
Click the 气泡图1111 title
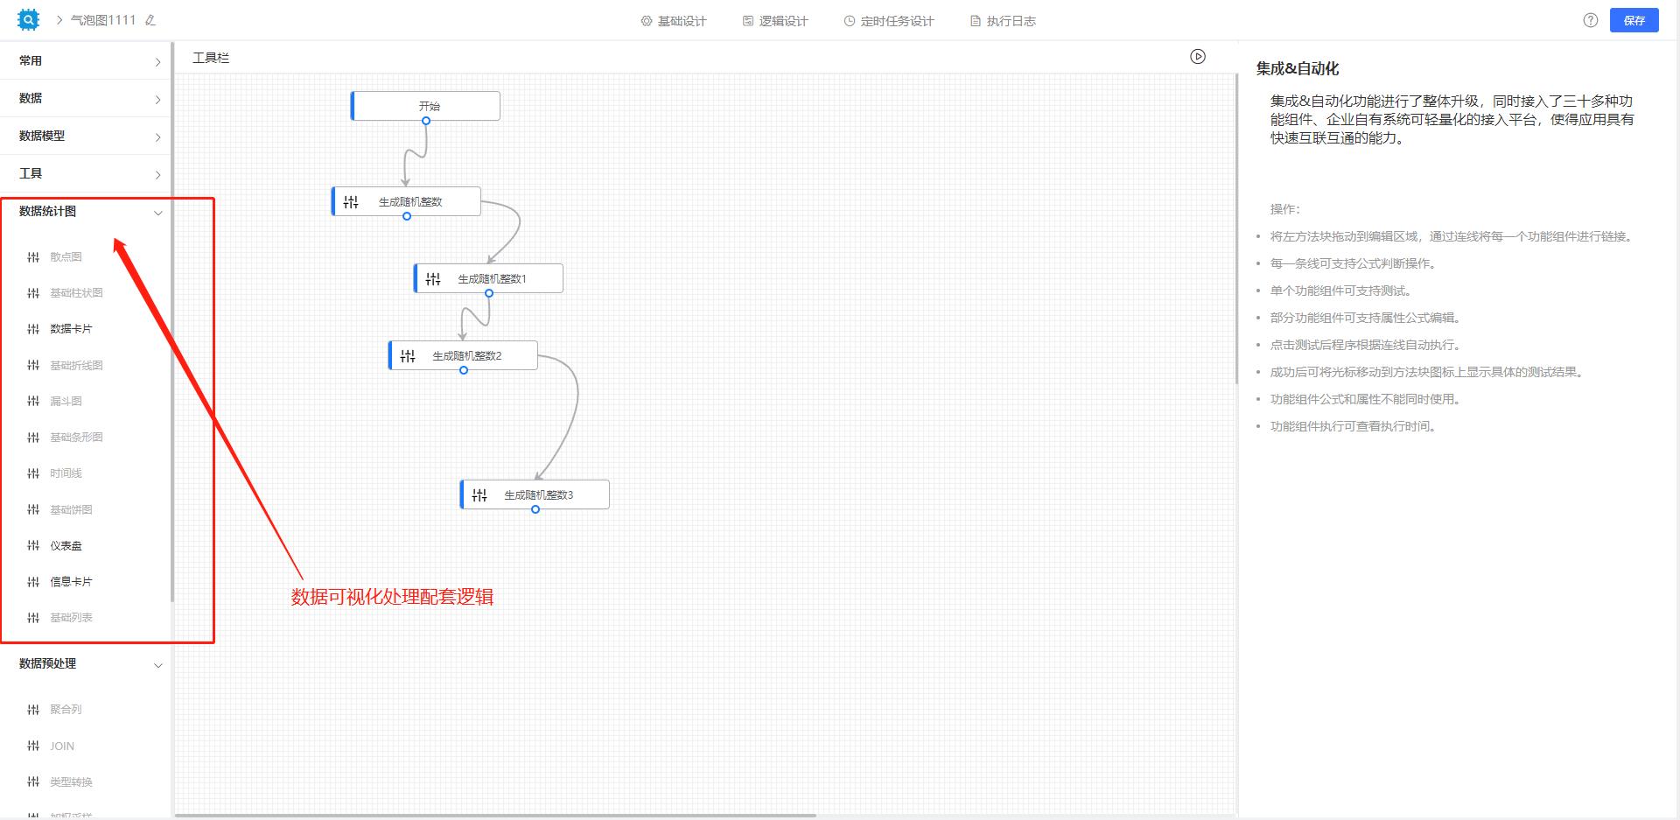coord(103,20)
